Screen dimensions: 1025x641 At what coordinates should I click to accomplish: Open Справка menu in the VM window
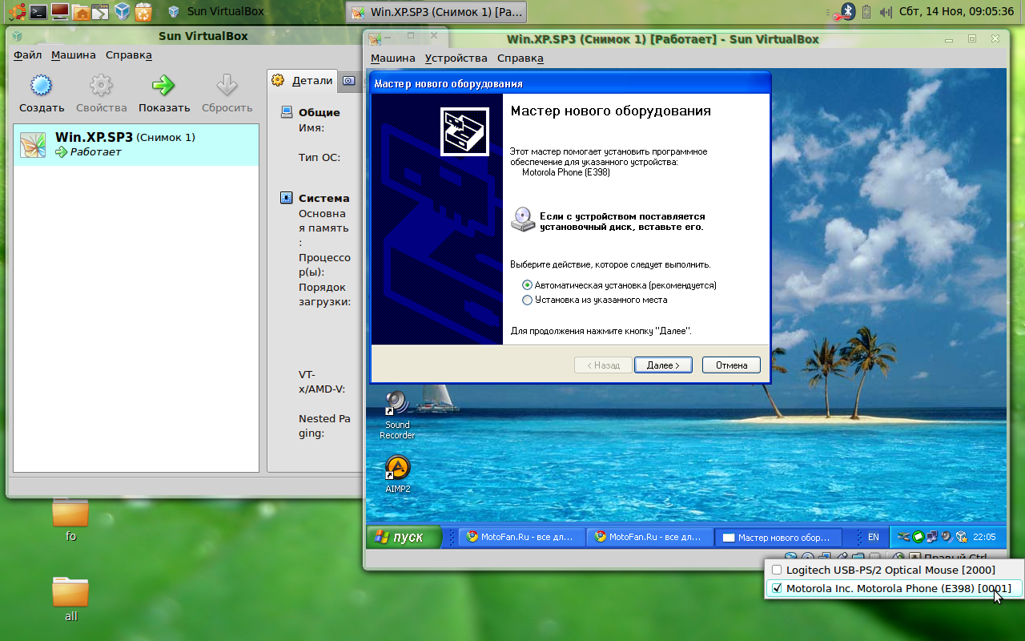[521, 58]
